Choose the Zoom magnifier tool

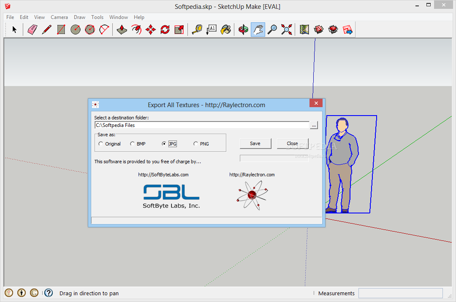(272, 30)
